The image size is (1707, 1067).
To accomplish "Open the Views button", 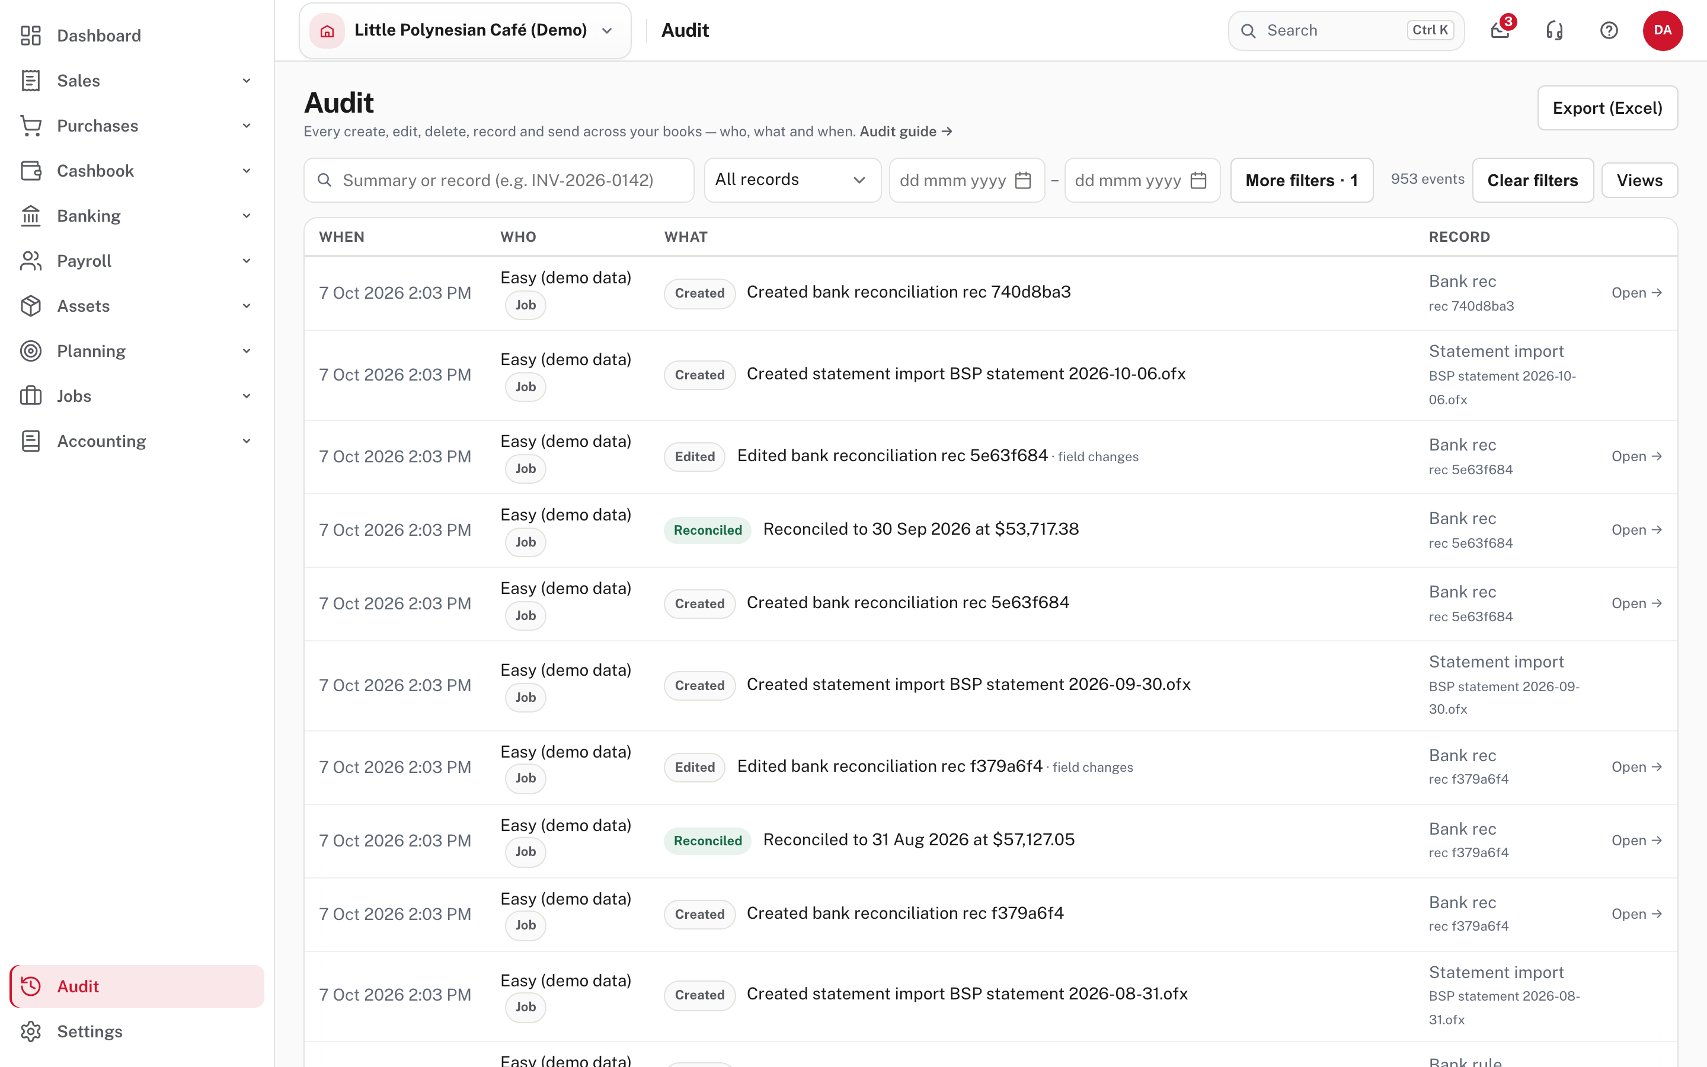I will (x=1639, y=181).
